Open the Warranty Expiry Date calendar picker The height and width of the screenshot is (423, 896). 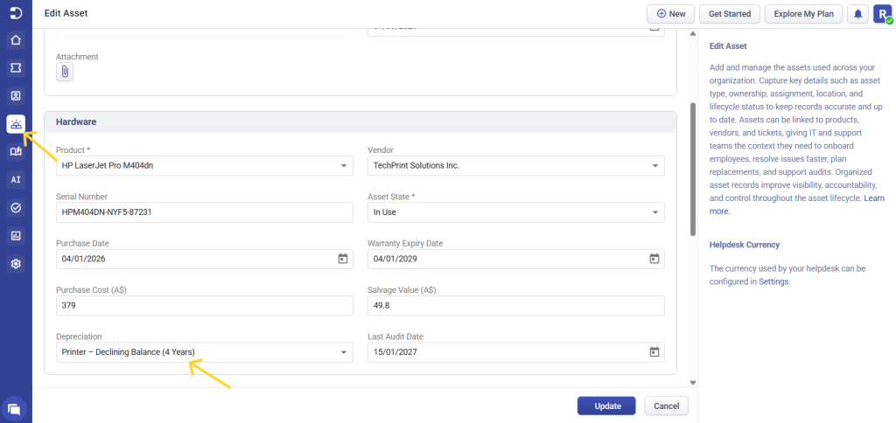coord(654,259)
